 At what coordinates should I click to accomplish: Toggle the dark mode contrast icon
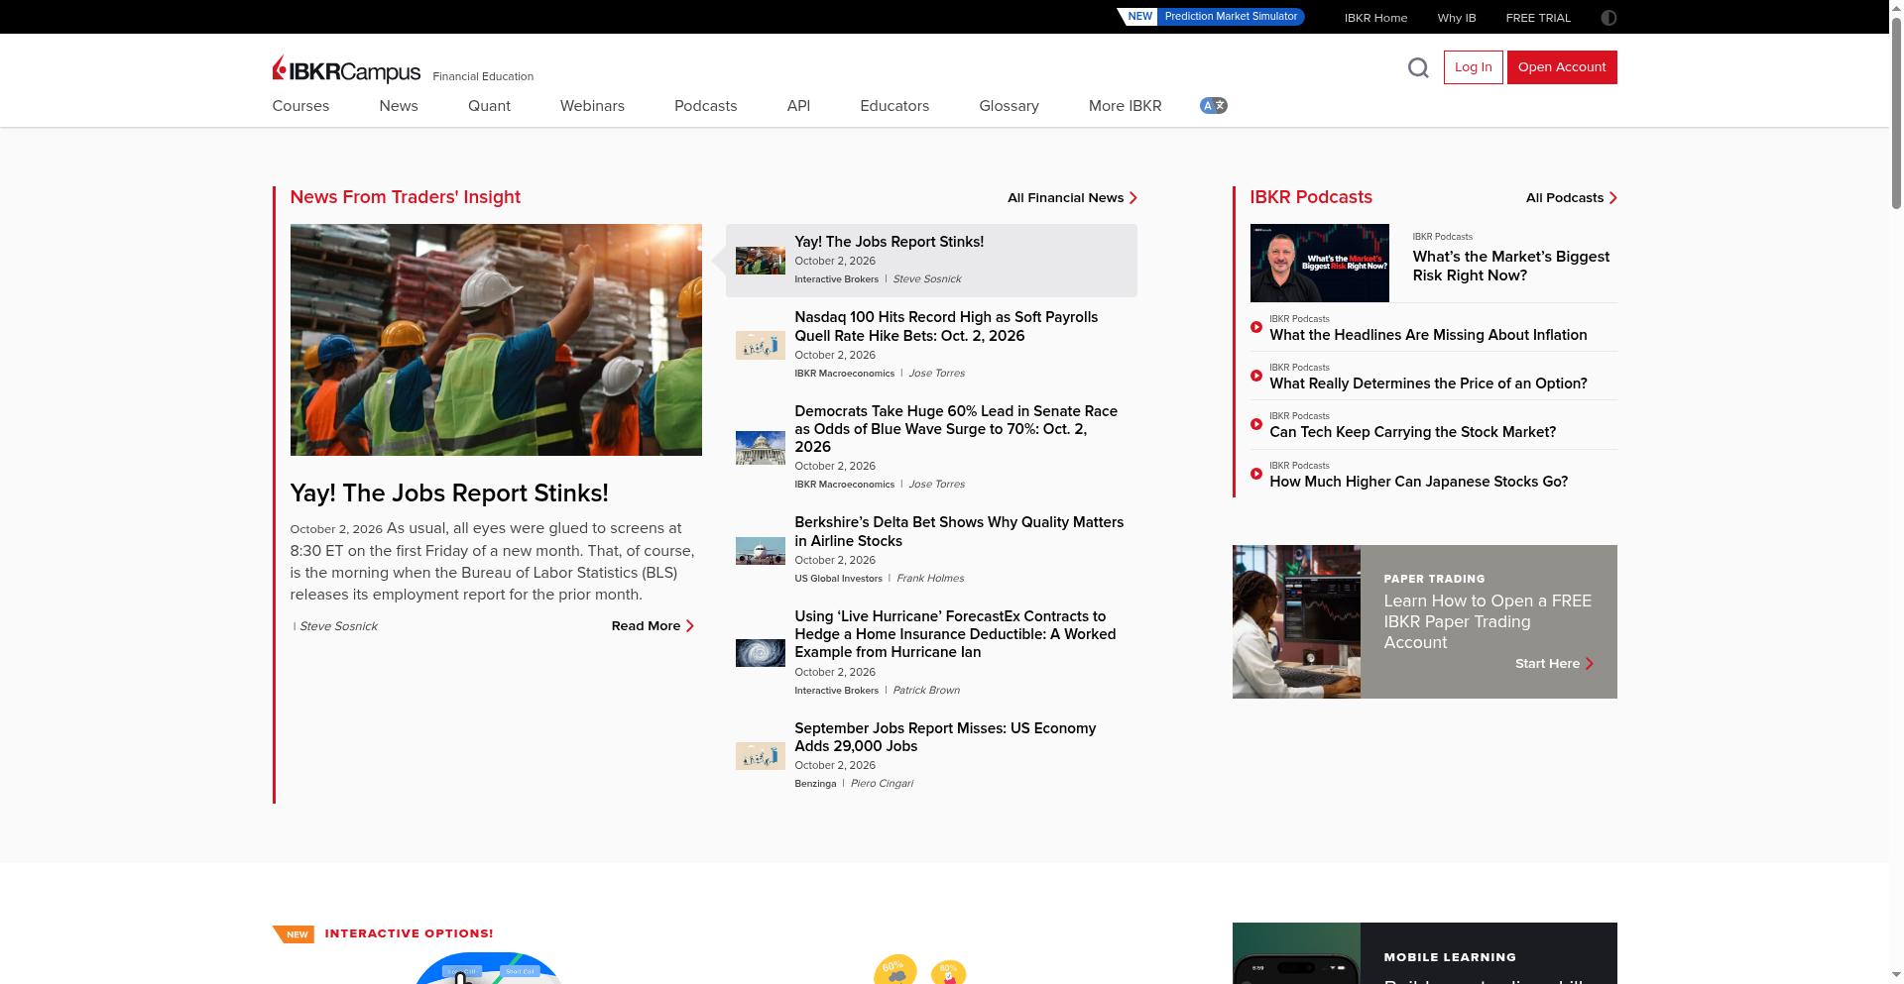(1608, 18)
